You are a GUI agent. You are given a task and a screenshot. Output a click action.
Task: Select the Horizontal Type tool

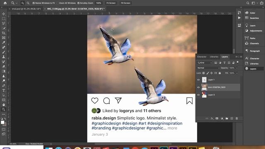[x=4, y=90]
